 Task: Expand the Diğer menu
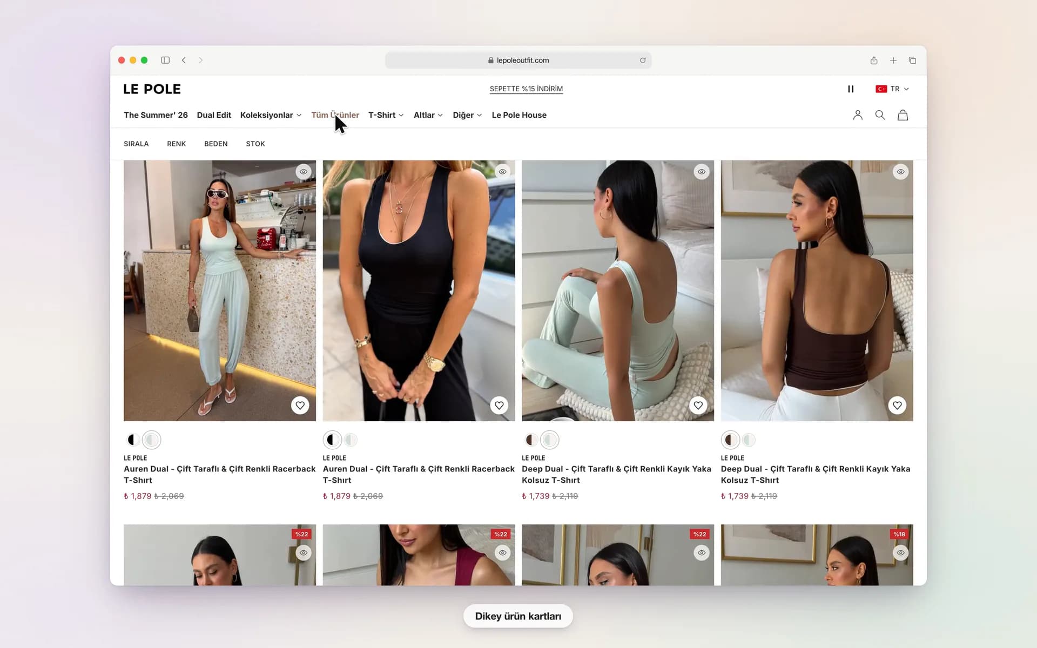pyautogui.click(x=467, y=115)
